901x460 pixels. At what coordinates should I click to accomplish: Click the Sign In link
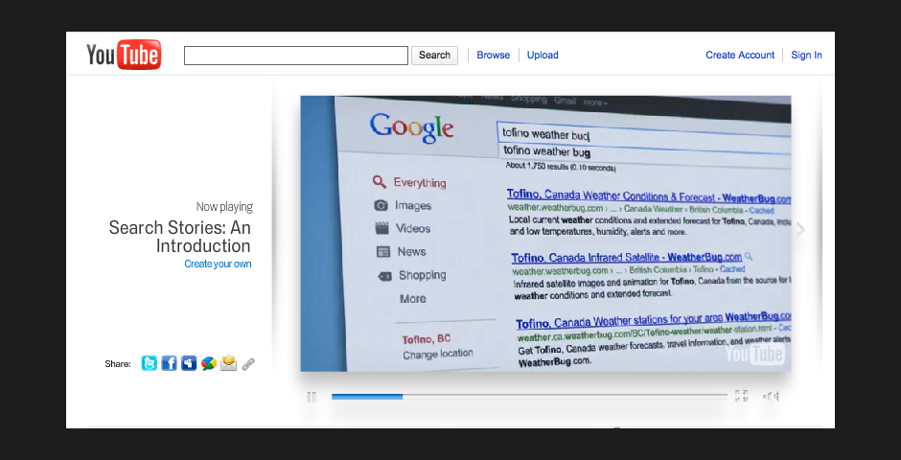coord(806,56)
